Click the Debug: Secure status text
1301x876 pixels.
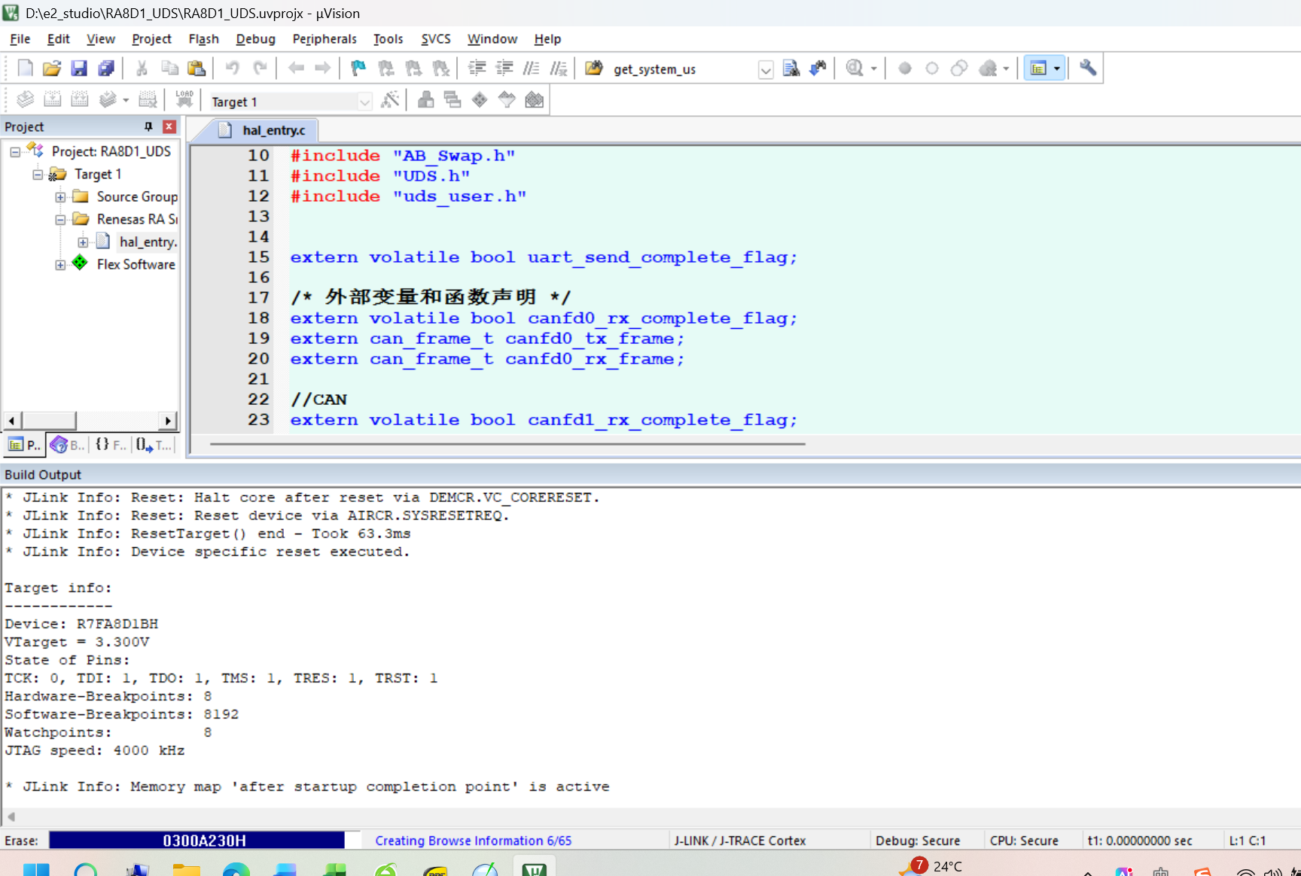coord(918,841)
